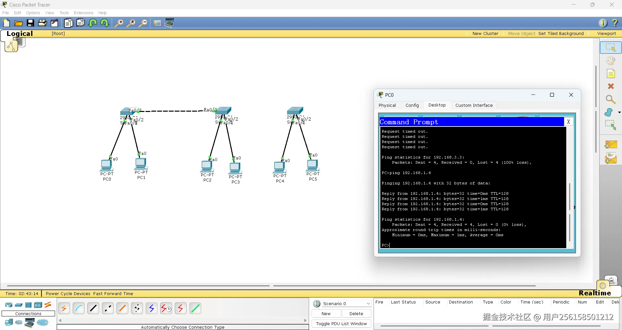The image size is (622, 330).
Task: Zoom out with the minus magnifier
Action: tap(143, 23)
